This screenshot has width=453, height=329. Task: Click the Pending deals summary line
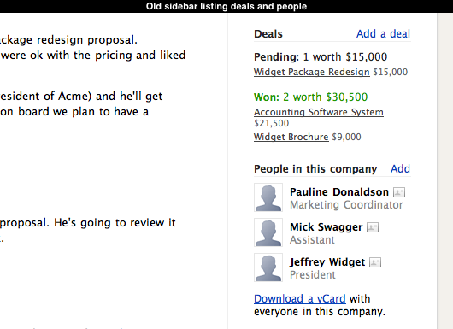point(321,57)
